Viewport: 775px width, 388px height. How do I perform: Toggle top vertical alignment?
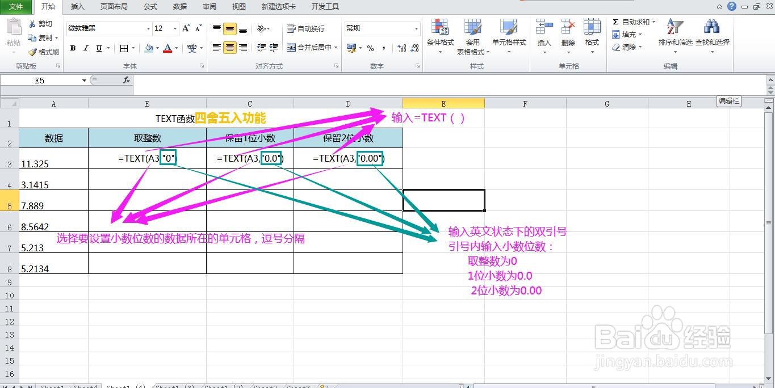[217, 28]
